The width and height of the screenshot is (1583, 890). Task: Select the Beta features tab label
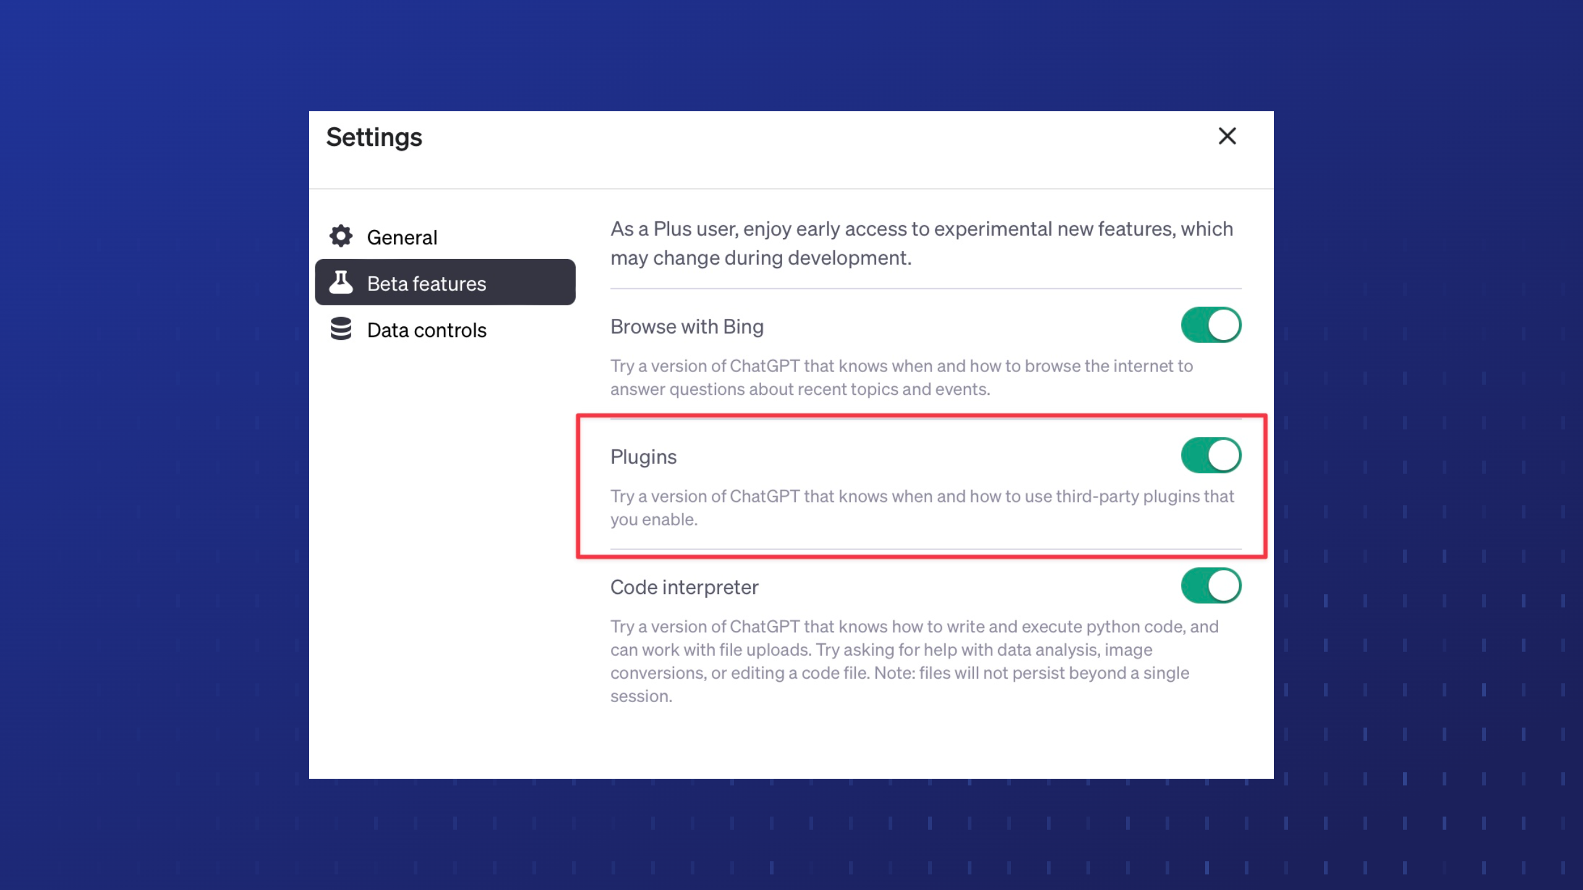[427, 284]
